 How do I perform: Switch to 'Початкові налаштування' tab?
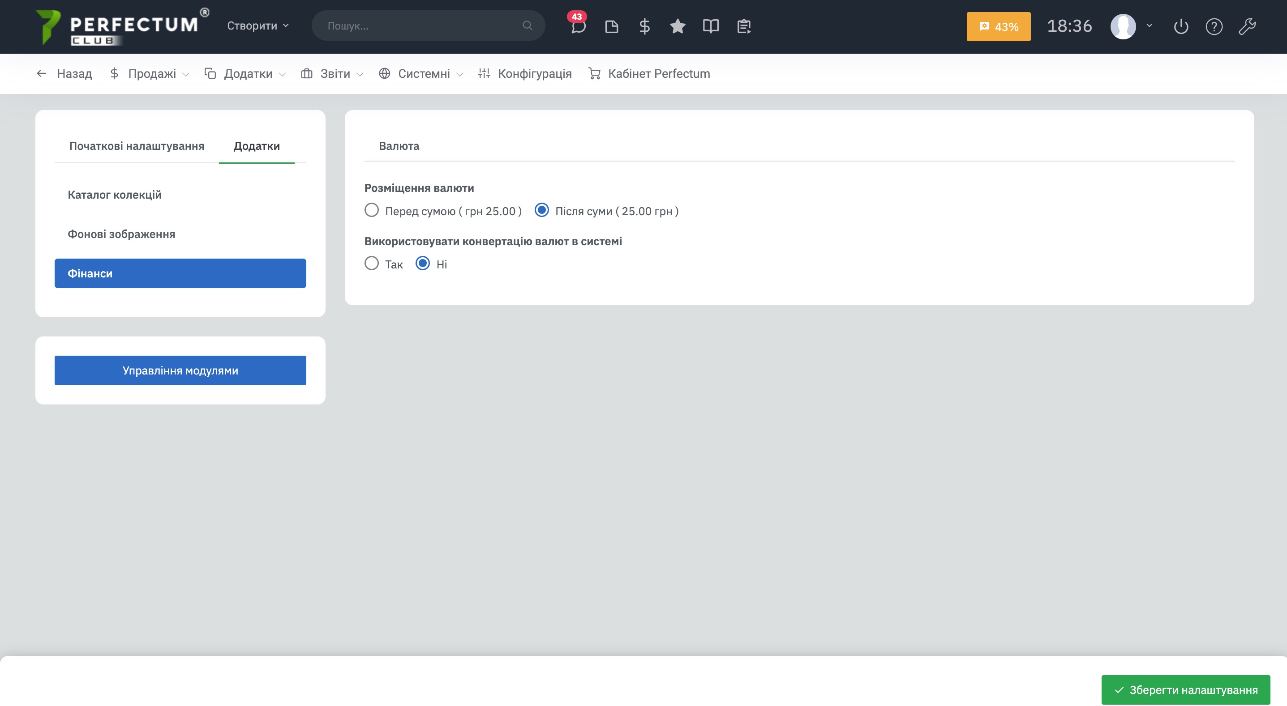137,146
